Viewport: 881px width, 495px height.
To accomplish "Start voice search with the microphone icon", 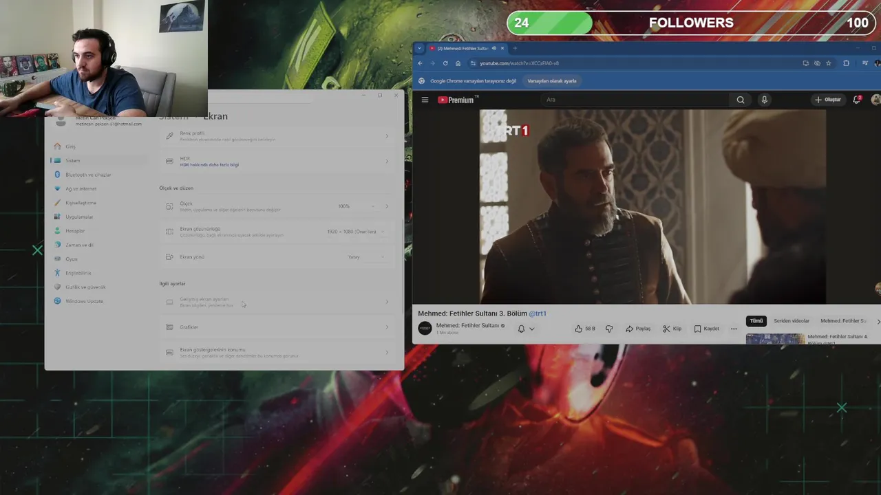I will click(764, 100).
